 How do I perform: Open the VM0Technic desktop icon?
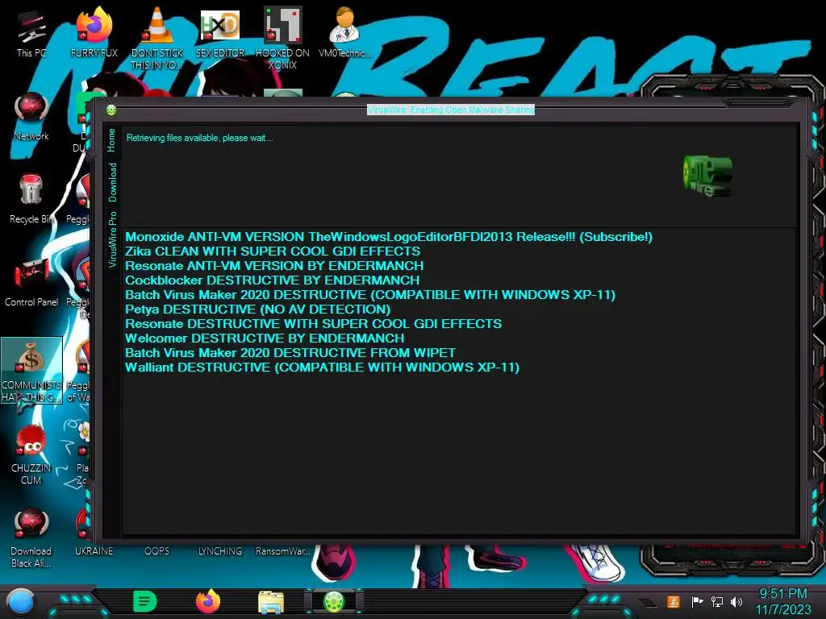tap(345, 33)
